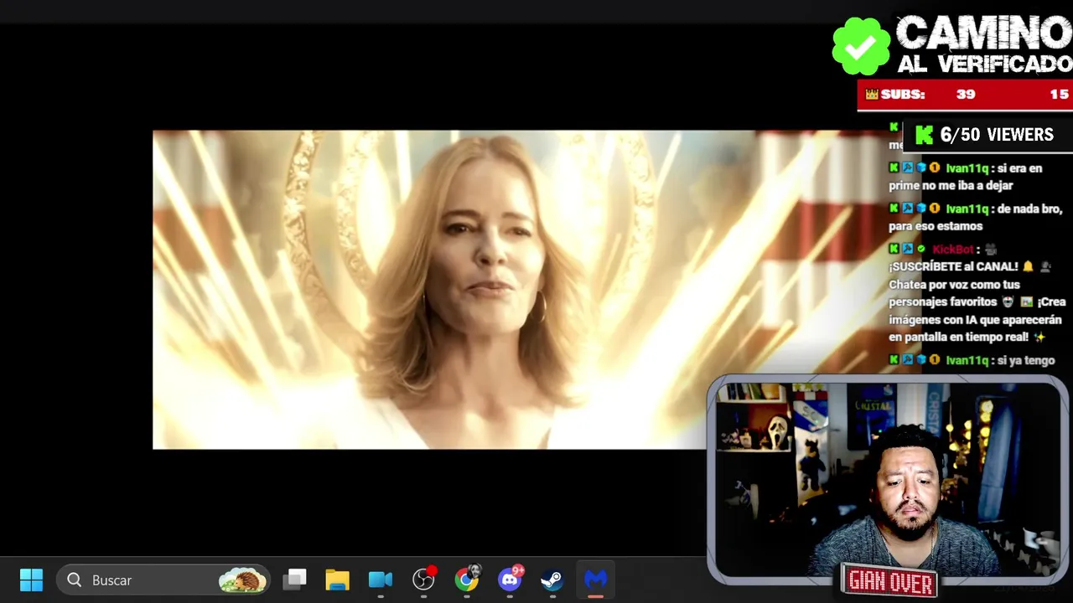Click the gold badge next to KickBot-preceding Ivan11q 'de nada bro'
The image size is (1073, 603).
pyautogui.click(x=934, y=209)
